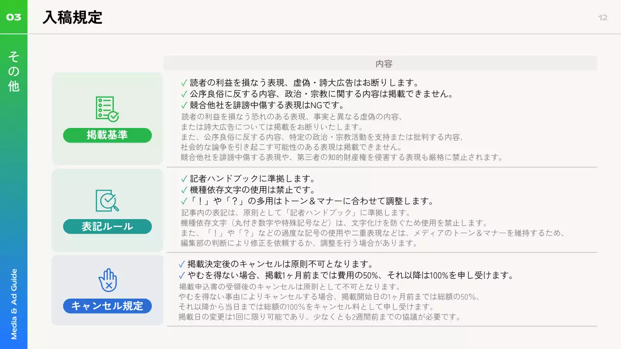Click the checkmark before やむを得ない場合

[x=181, y=275]
